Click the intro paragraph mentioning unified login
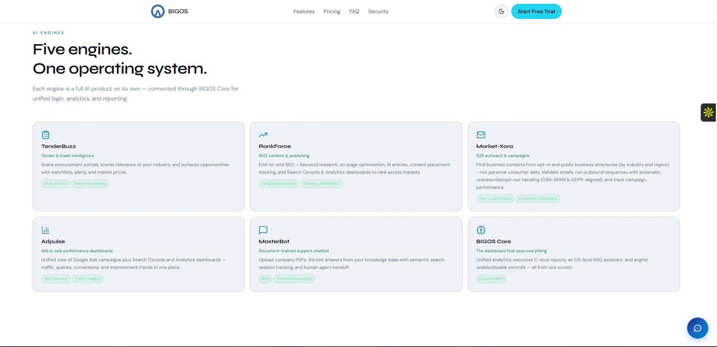Screen dimensions: 717x347 (x=135, y=94)
